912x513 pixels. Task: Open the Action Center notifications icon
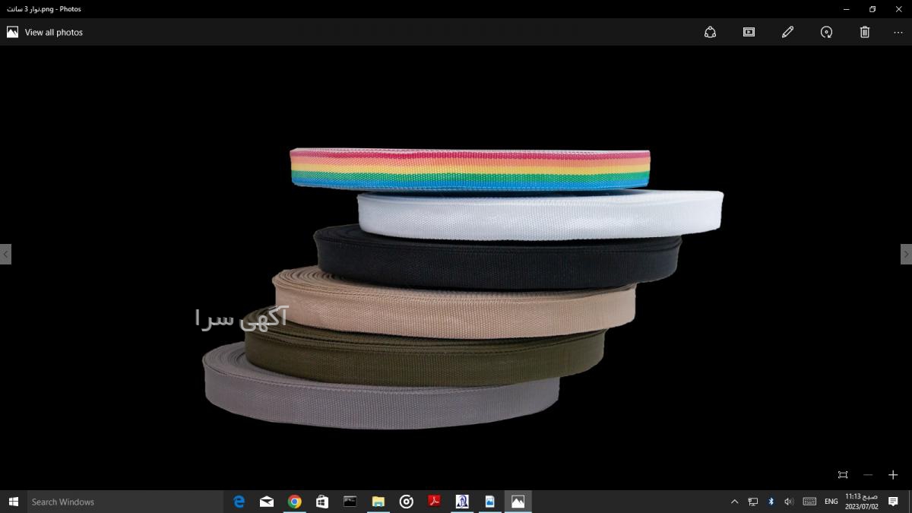point(894,502)
